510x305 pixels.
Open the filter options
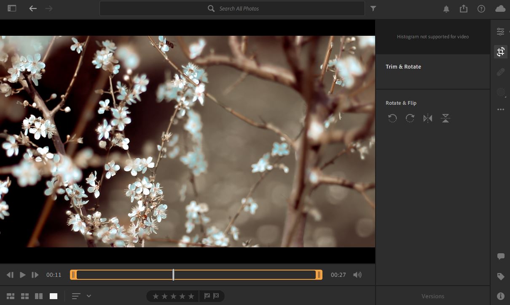point(373,8)
